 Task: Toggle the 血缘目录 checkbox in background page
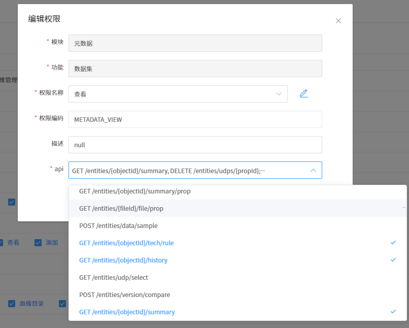coord(12,304)
